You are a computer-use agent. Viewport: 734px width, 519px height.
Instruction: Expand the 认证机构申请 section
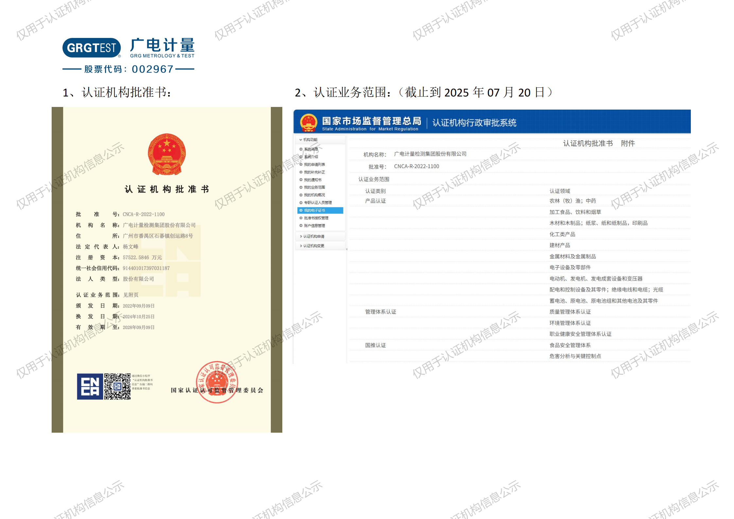click(313, 236)
